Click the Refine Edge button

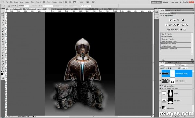86,6
